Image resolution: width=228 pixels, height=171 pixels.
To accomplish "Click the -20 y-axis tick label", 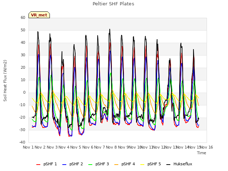I will pos(22,118).
